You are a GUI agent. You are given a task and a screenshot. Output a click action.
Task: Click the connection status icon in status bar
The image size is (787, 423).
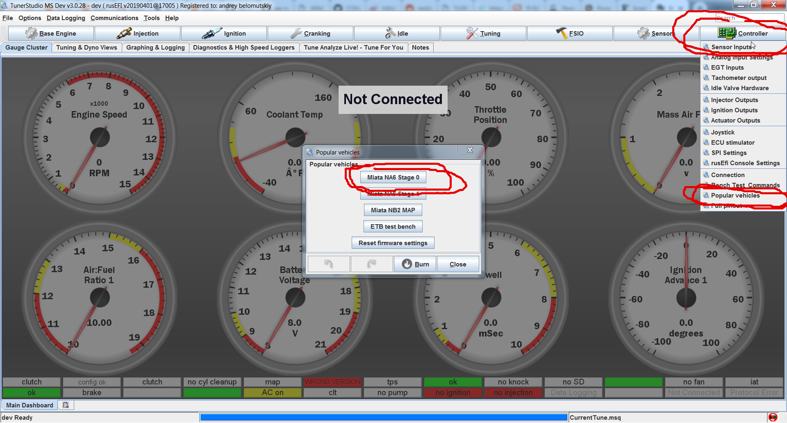[x=773, y=417]
